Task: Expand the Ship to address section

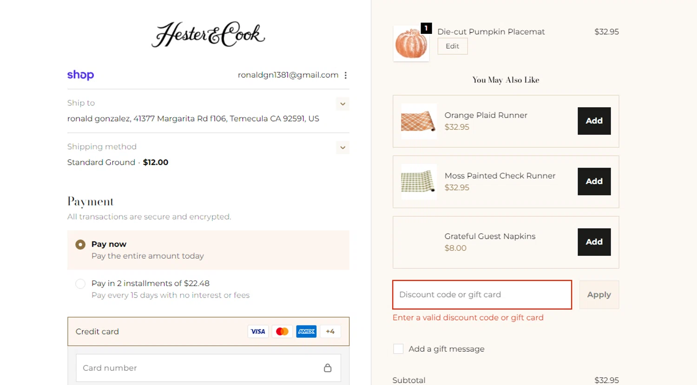Action: (x=342, y=104)
